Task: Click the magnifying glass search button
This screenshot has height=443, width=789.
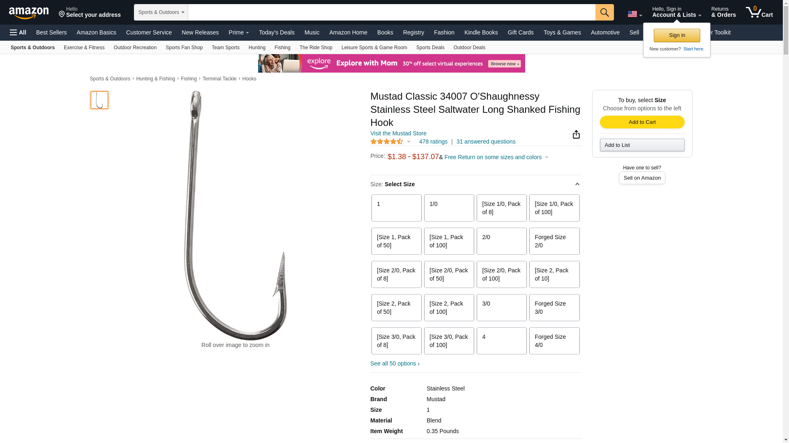Action: (x=604, y=12)
